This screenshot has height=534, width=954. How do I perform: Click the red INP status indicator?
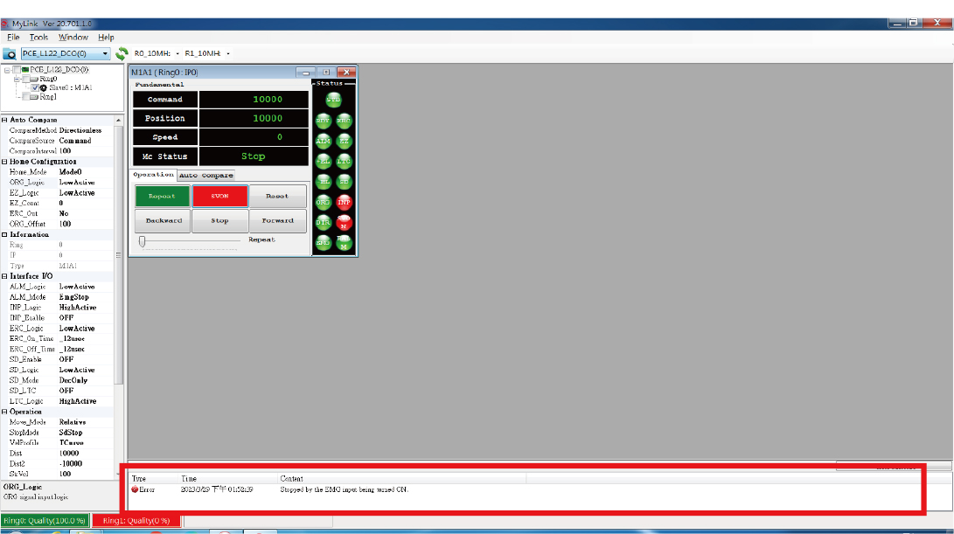pyautogui.click(x=345, y=203)
